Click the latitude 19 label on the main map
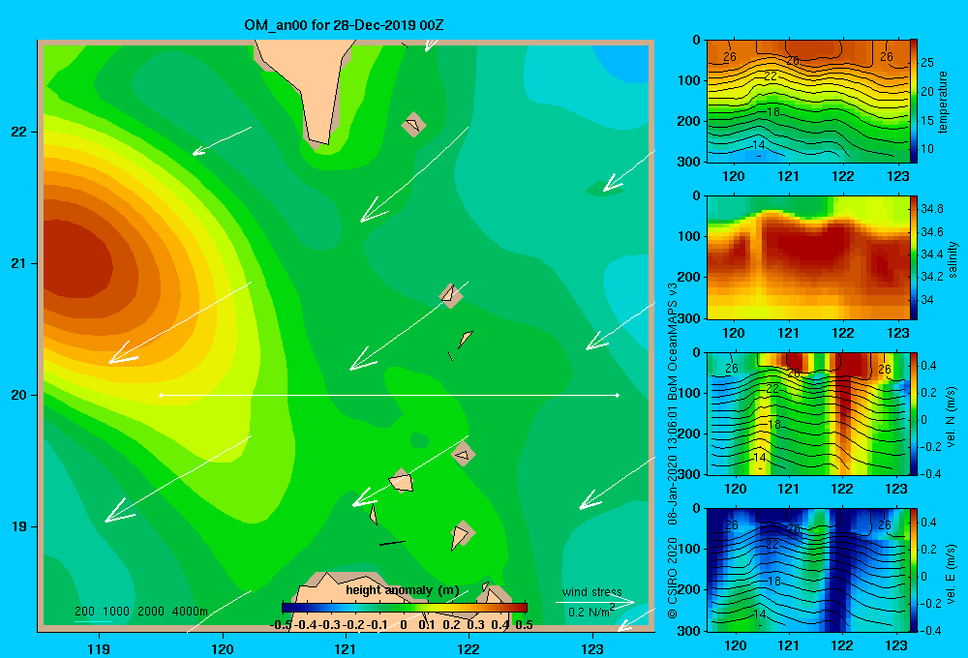Image resolution: width=968 pixels, height=658 pixels. coord(19,526)
